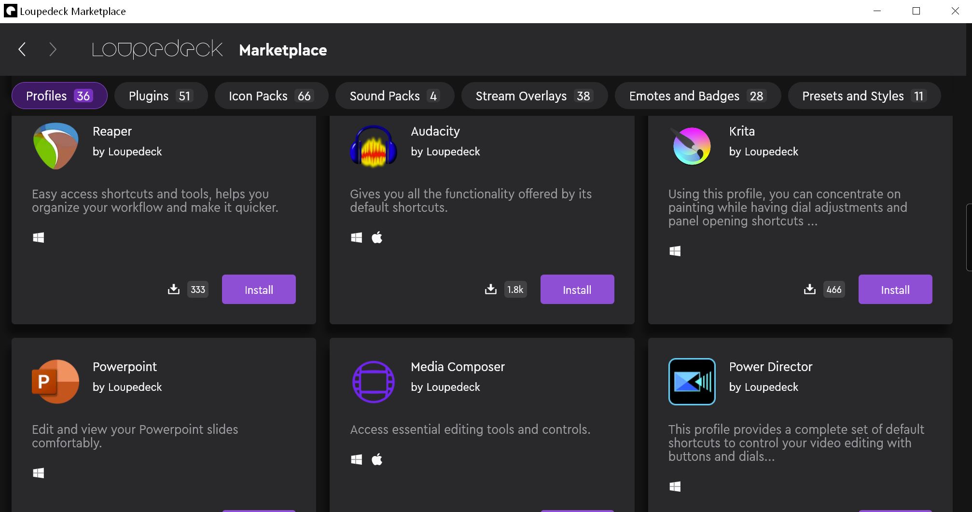Screen dimensions: 972x512
Task: Minimize the Loupedeck Marketplace window
Action: coord(877,11)
